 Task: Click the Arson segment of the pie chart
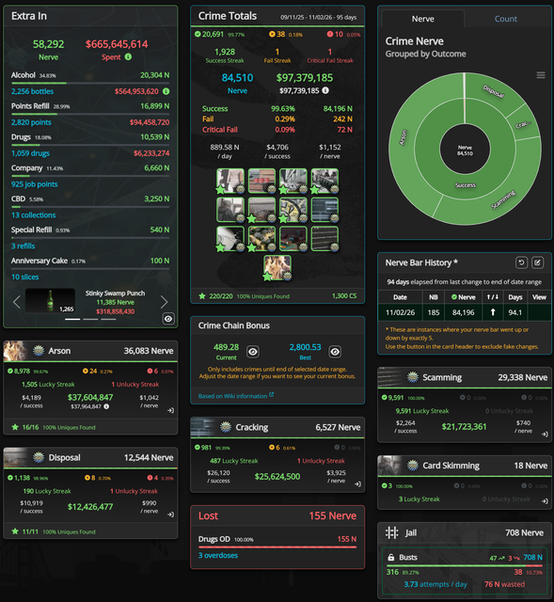pos(404,137)
